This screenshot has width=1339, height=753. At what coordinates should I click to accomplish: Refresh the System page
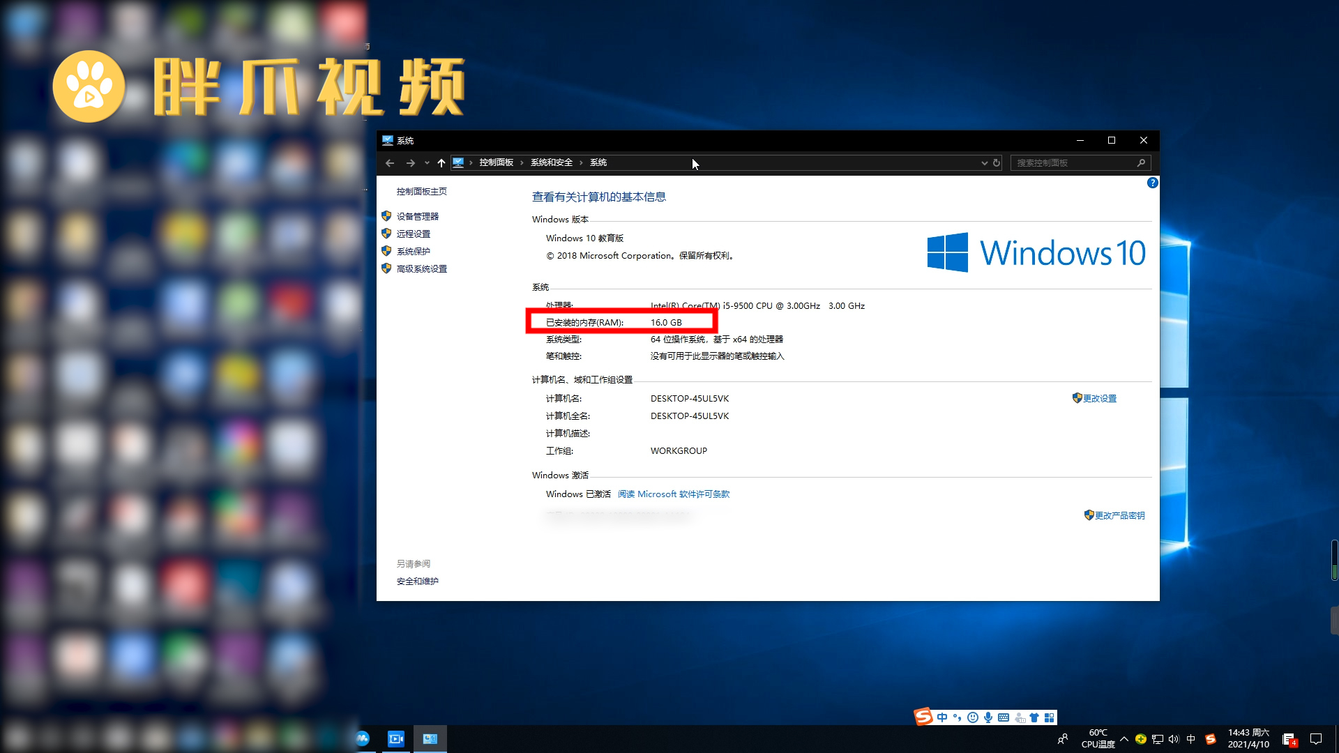click(x=997, y=163)
